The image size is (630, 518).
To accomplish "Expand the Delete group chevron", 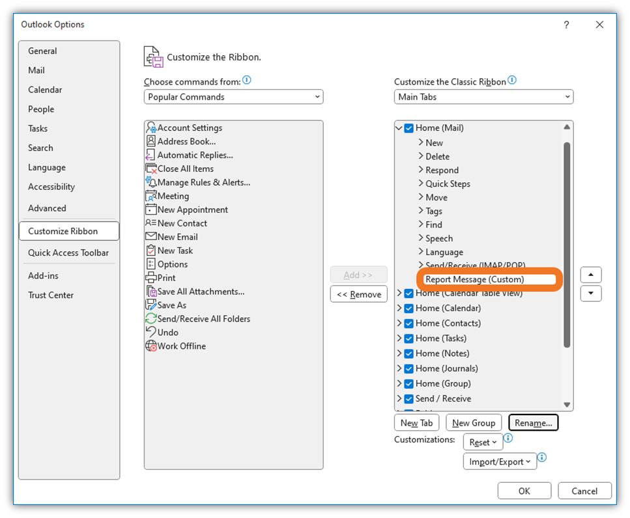I will (420, 156).
